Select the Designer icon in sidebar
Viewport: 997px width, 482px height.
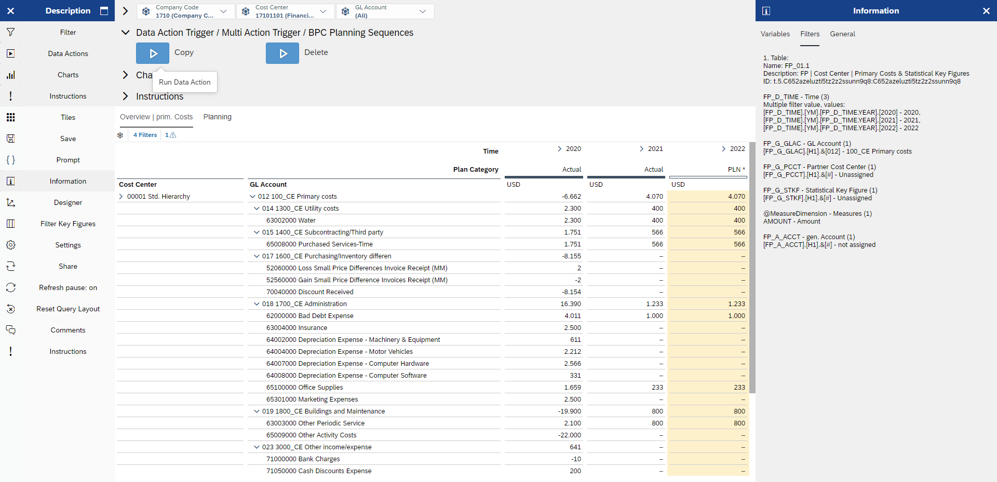click(x=10, y=202)
